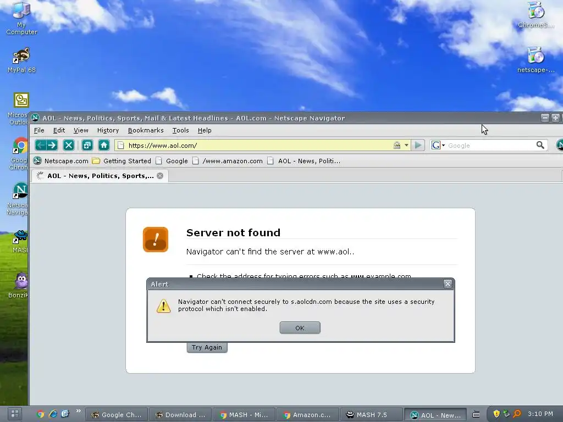This screenshot has height=422, width=563.
Task: Switch to MASH - Mi... taskbar window
Action: [244, 415]
